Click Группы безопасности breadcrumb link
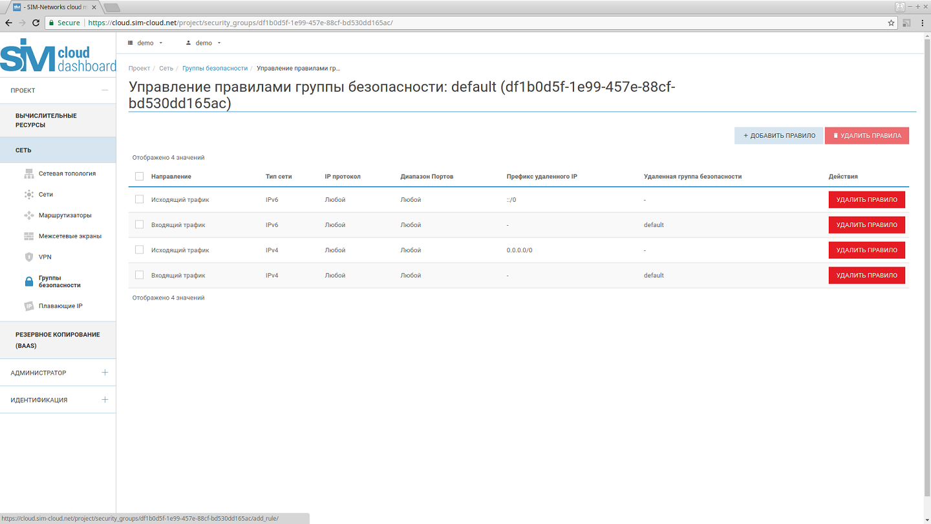The width and height of the screenshot is (931, 524). coord(215,68)
